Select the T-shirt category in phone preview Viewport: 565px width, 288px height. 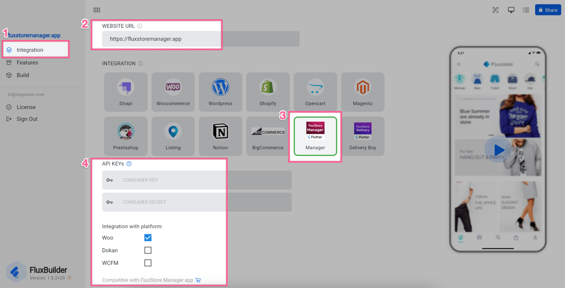[495, 81]
